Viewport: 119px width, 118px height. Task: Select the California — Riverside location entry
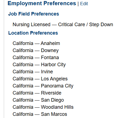tap(37, 93)
